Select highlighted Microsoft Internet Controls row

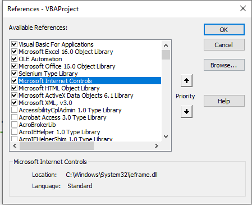pos(89,81)
